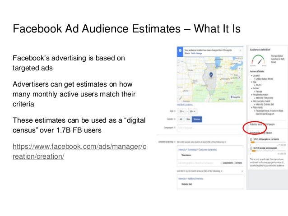Zoom in on the map

tap(239, 69)
